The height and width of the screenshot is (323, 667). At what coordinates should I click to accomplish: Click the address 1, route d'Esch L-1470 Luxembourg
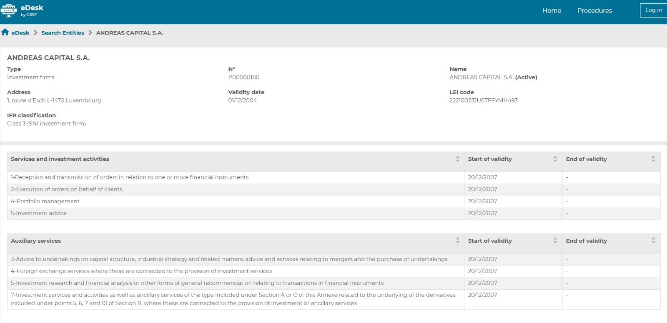click(54, 100)
